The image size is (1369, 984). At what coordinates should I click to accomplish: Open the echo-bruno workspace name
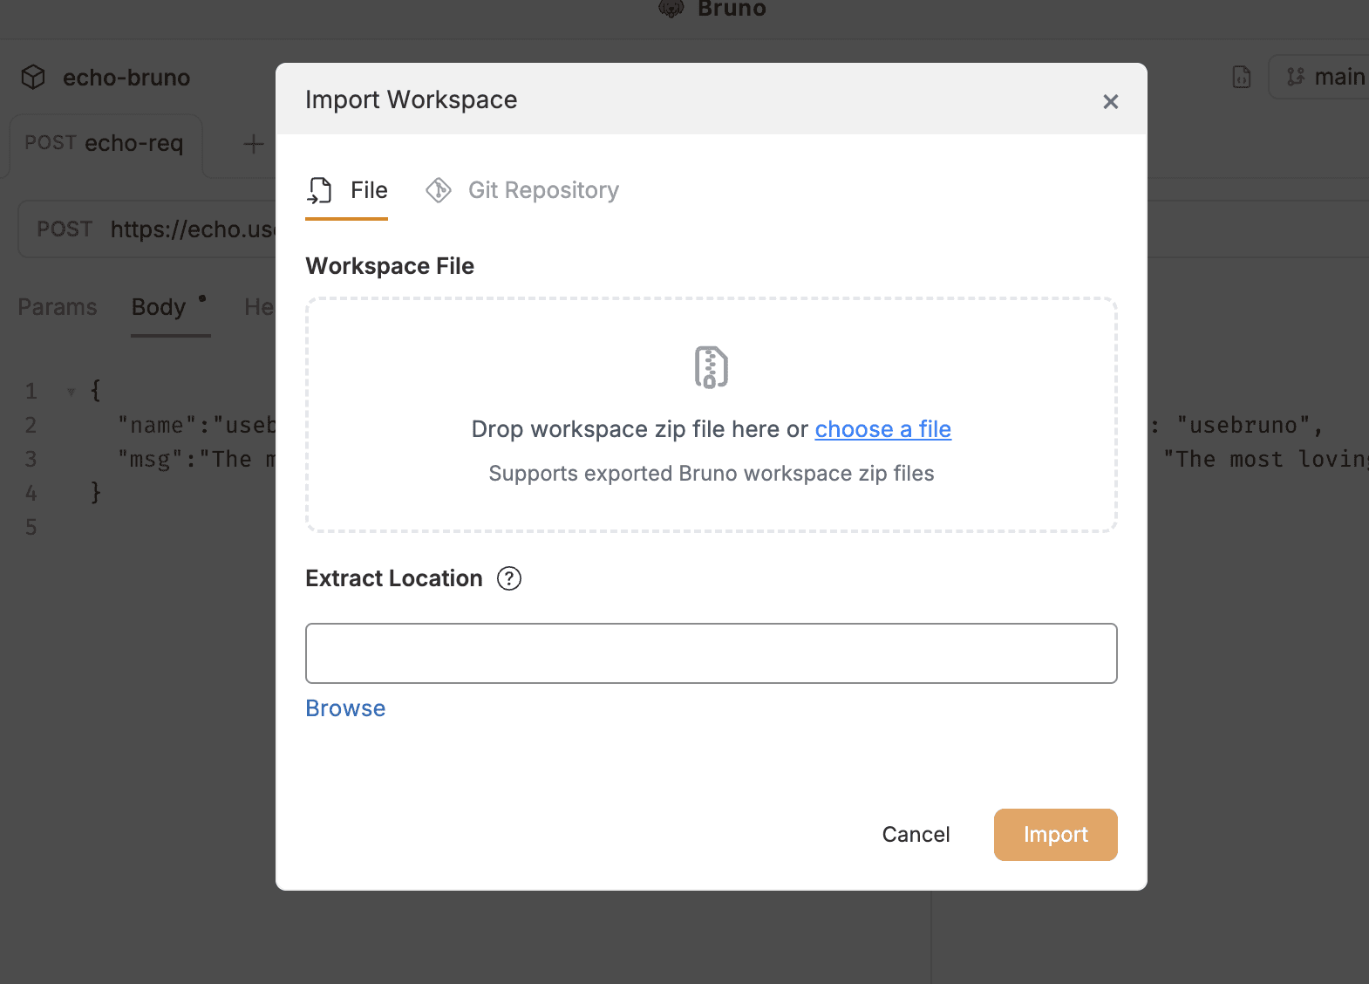tap(126, 78)
